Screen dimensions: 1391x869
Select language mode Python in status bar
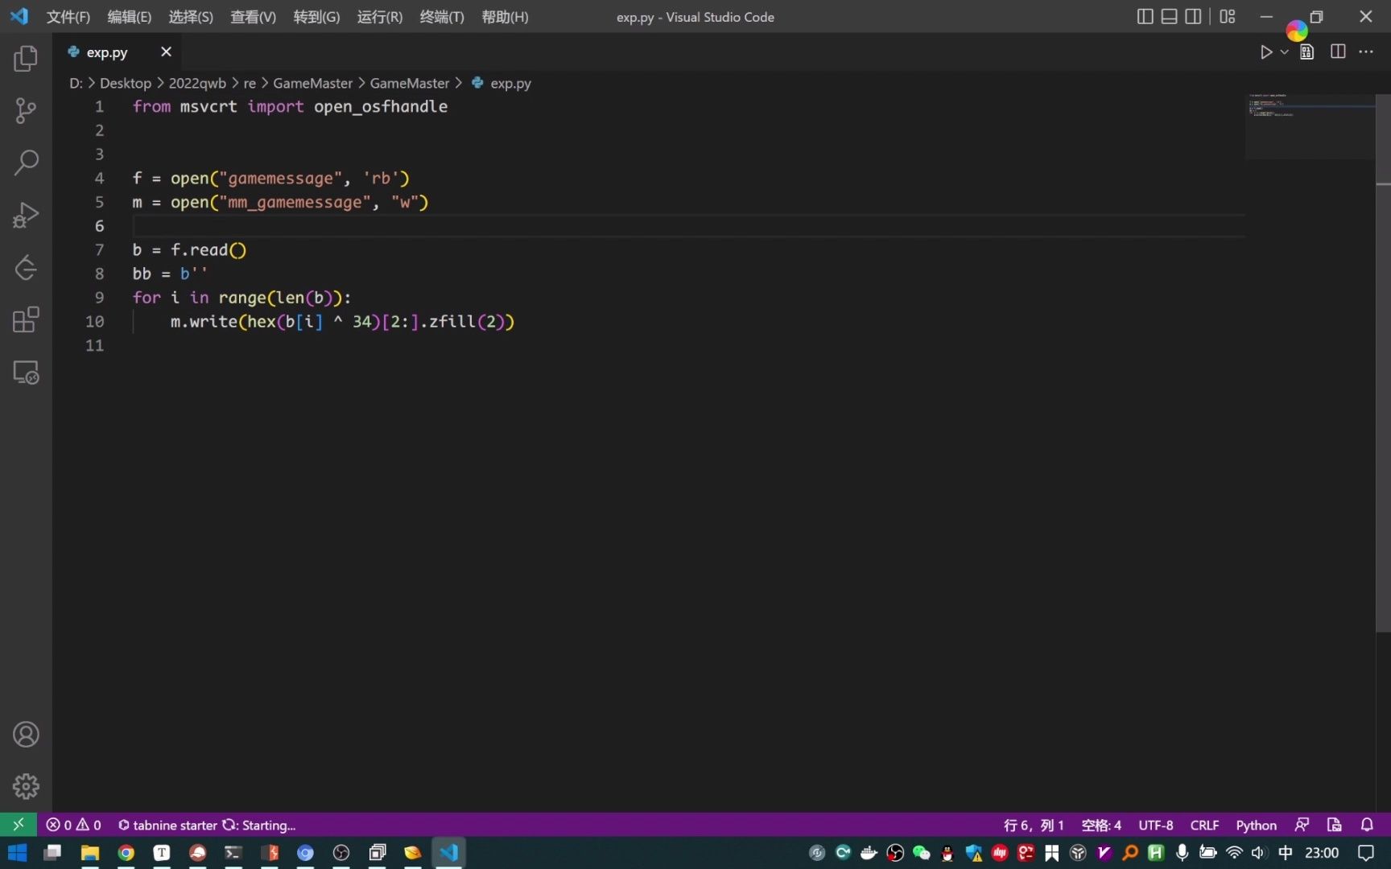[1256, 825]
